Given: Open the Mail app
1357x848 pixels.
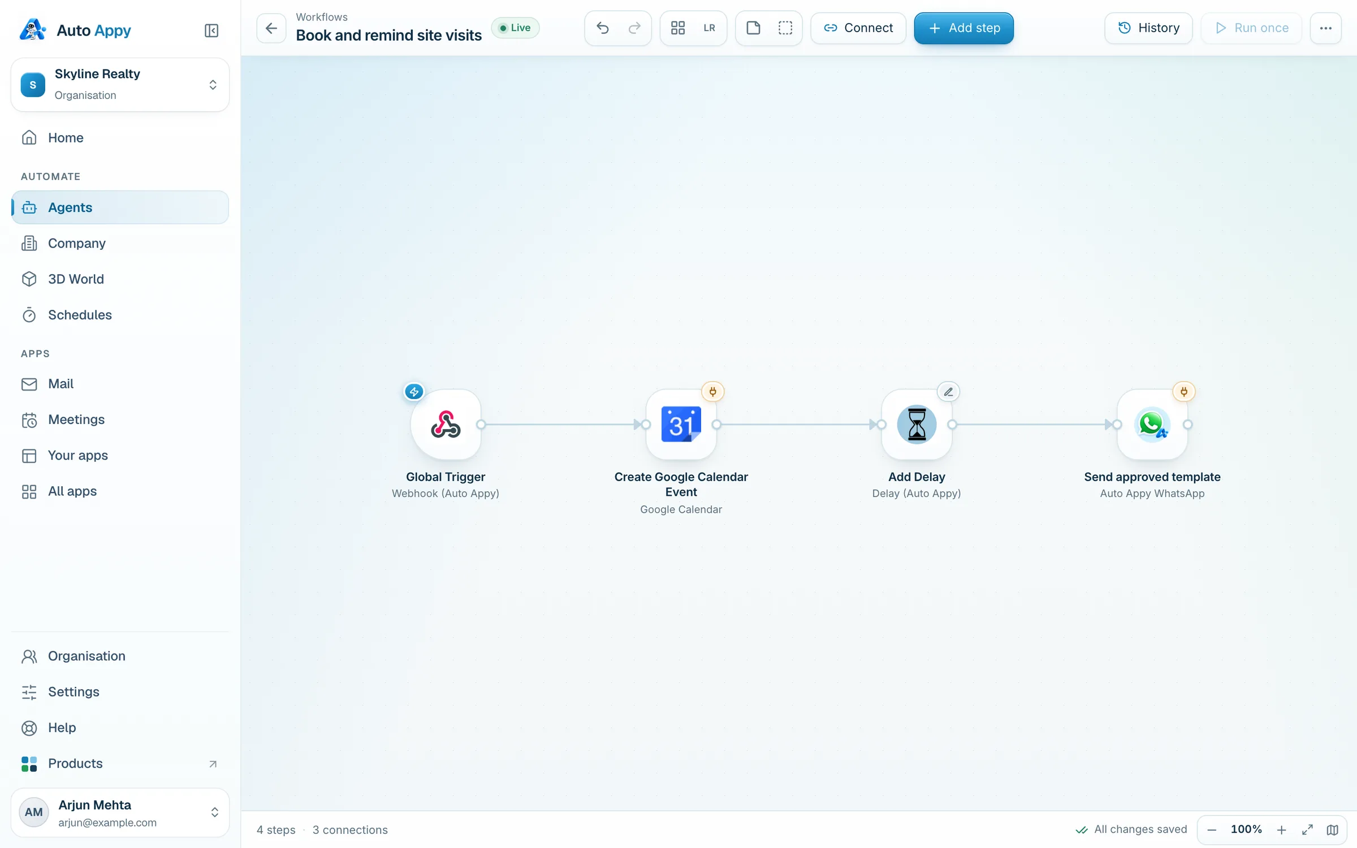Looking at the screenshot, I should pyautogui.click(x=120, y=384).
